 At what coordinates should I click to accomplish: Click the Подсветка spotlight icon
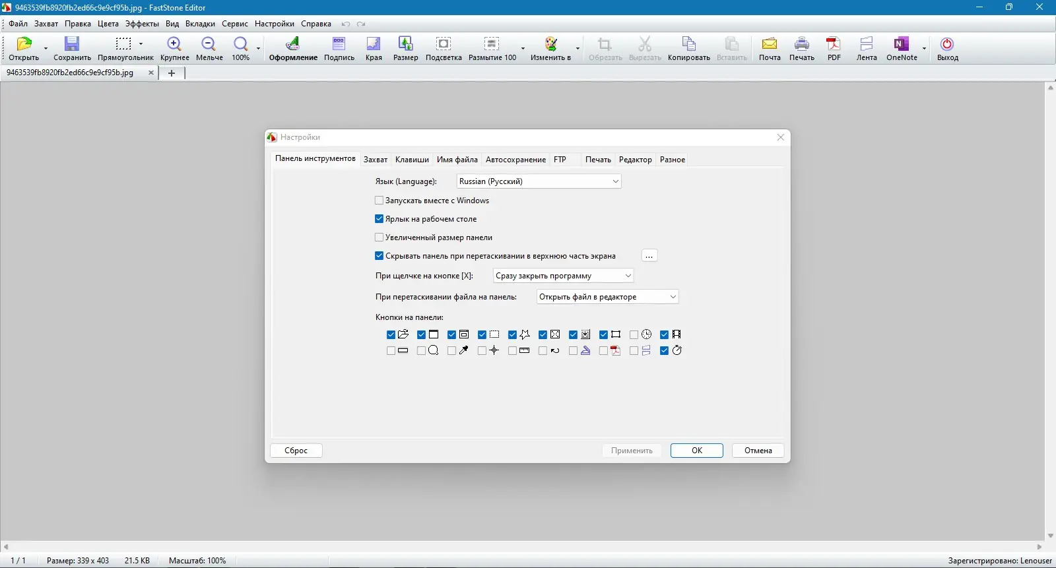[444, 44]
